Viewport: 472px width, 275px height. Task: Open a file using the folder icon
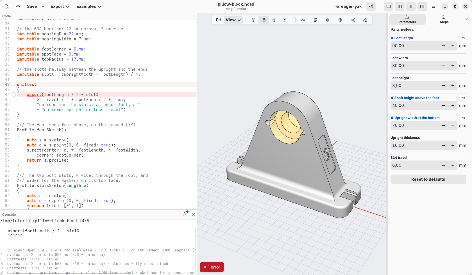(x=18, y=6)
